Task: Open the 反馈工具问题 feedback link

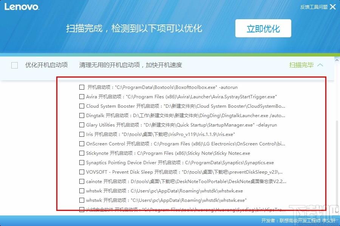Action: (314, 7)
